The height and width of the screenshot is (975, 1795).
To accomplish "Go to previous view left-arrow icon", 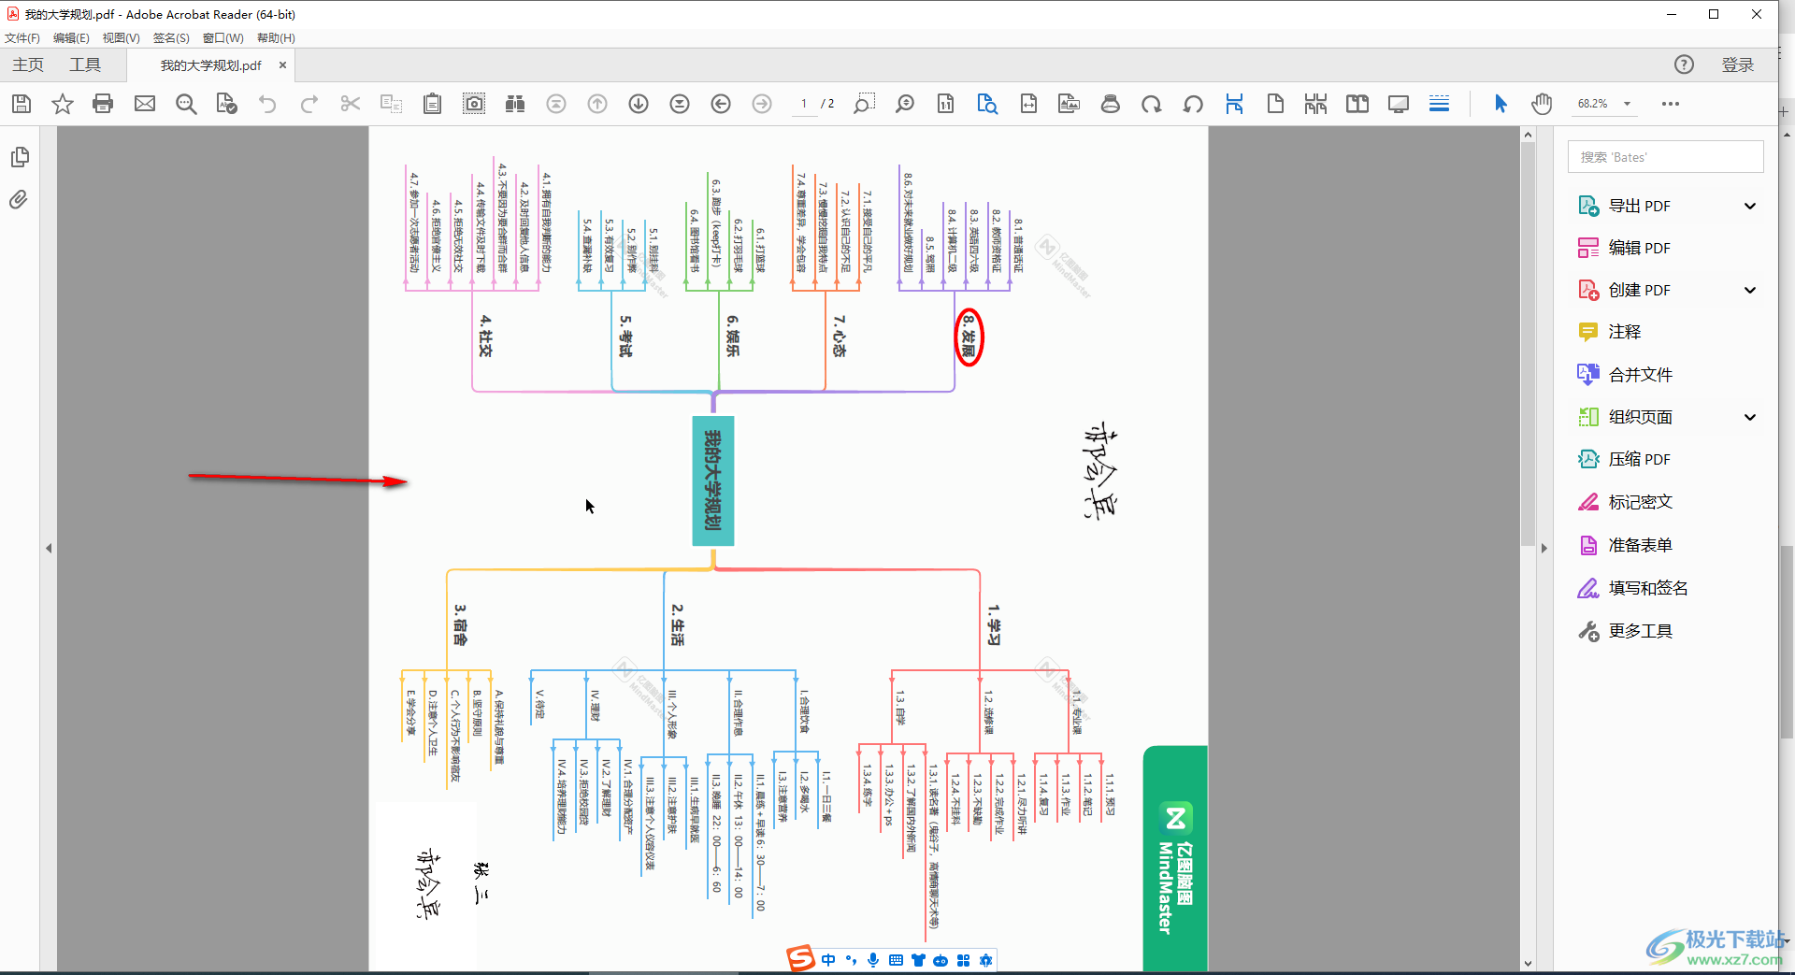I will 721,104.
